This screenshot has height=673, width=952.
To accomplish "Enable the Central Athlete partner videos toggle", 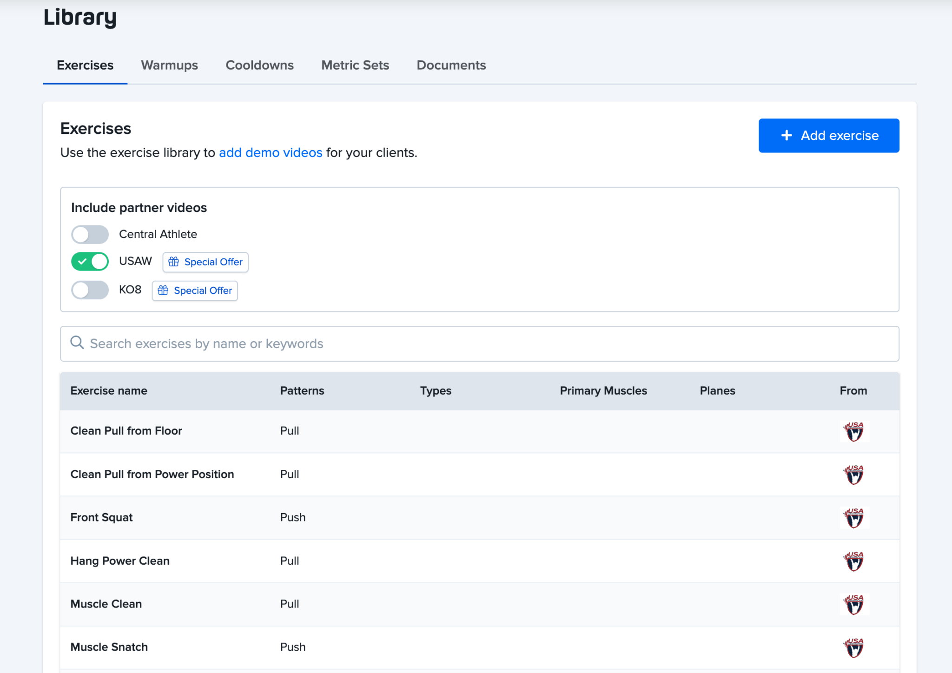I will pos(90,234).
